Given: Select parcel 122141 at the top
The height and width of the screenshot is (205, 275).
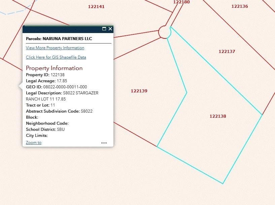Looking at the screenshot, I should point(96,6).
